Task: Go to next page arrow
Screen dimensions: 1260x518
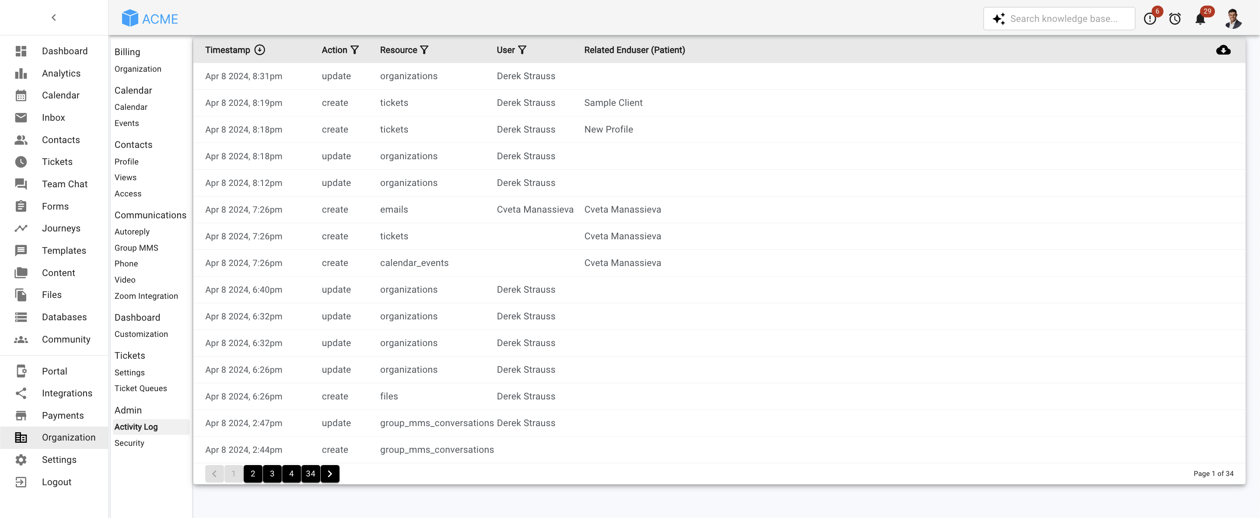Action: (330, 473)
